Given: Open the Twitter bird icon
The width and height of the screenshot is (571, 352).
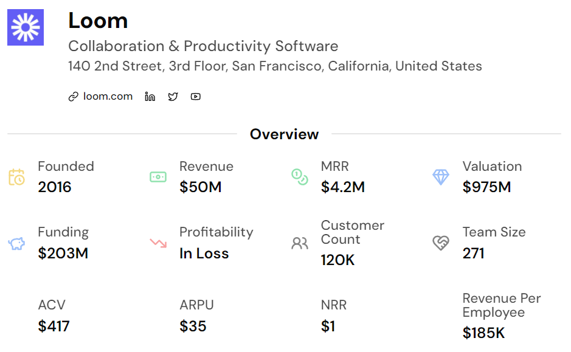Looking at the screenshot, I should pos(173,97).
